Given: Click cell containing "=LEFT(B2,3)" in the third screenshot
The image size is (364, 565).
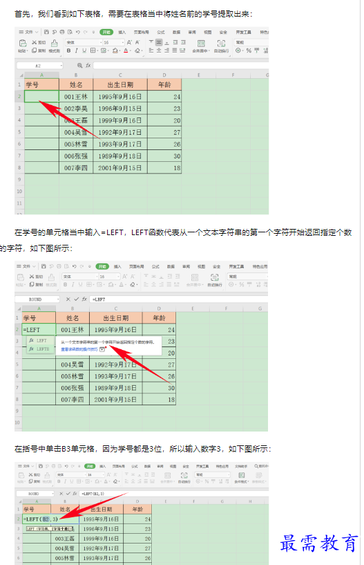Looking at the screenshot, I should tap(37, 519).
